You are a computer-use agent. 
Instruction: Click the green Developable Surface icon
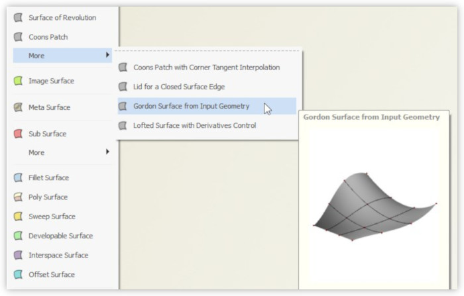click(18, 236)
